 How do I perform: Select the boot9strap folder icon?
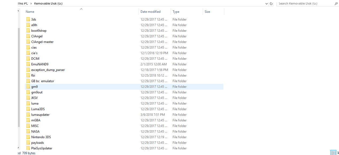coord(28,31)
